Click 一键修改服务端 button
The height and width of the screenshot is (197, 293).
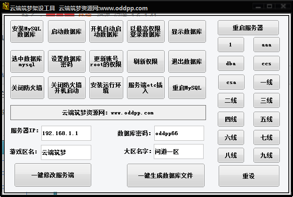pyautogui.click(x=53, y=175)
